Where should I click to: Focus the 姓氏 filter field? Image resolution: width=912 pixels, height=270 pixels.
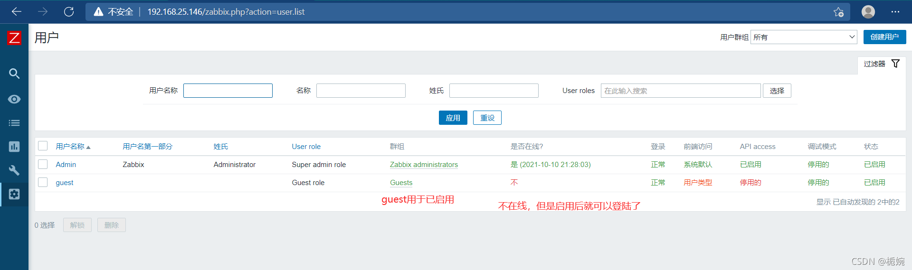coord(494,91)
